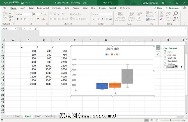Viewport: 188px width, 122px height.
Task: Expand Legend options arrow
Action: point(181,67)
